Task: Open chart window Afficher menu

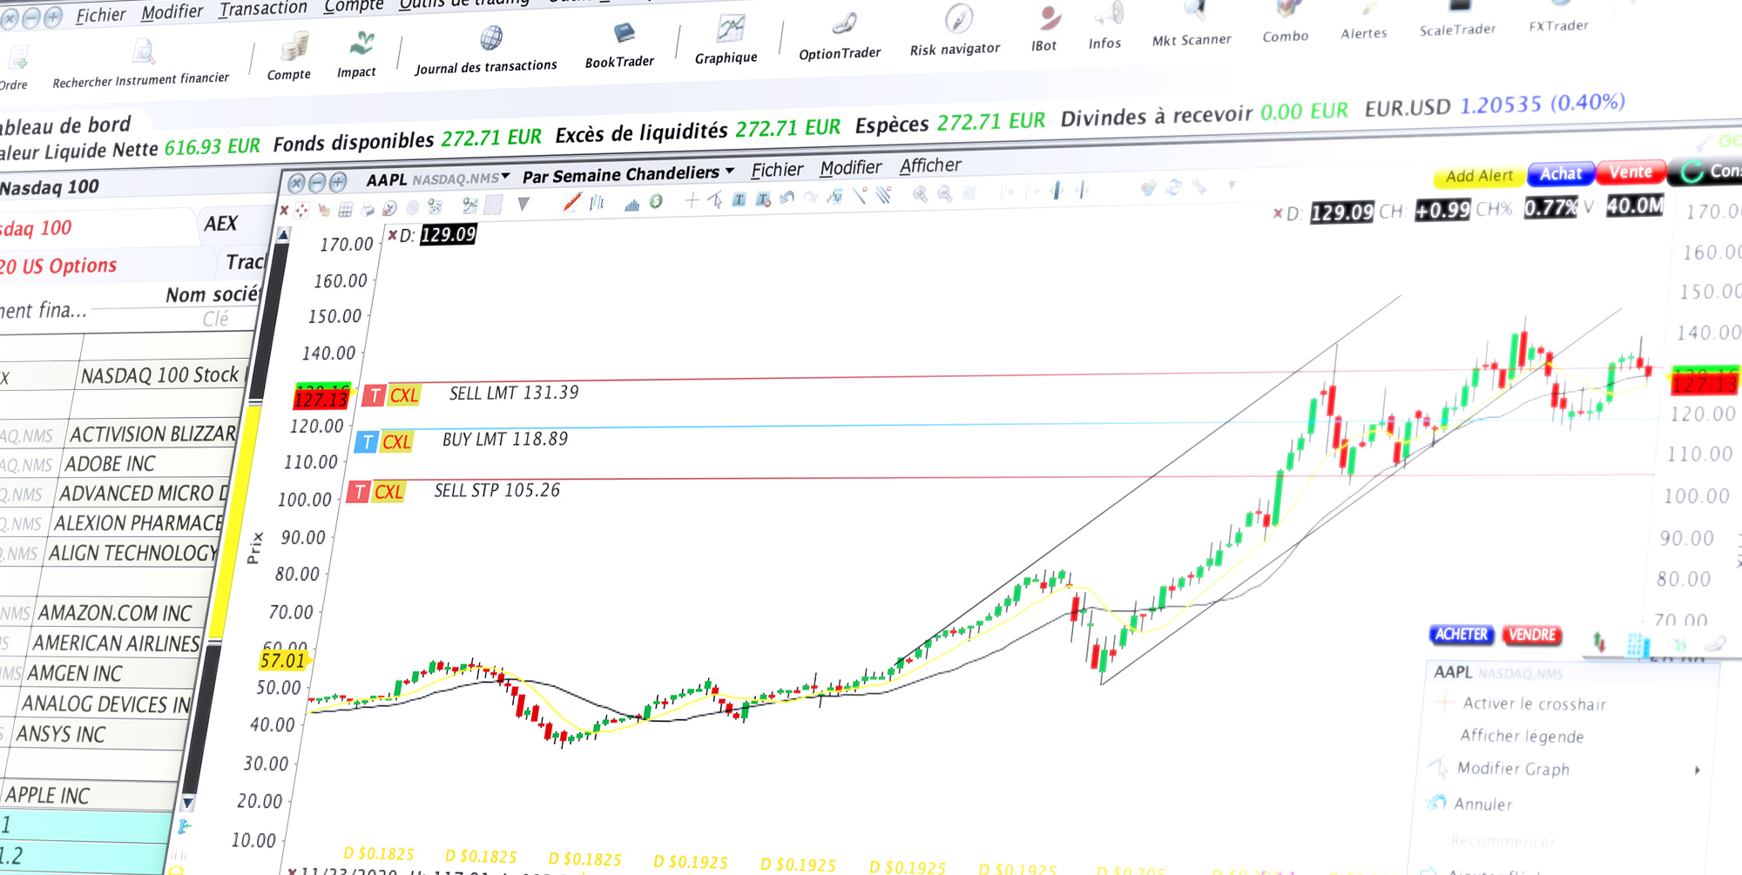Action: point(930,165)
